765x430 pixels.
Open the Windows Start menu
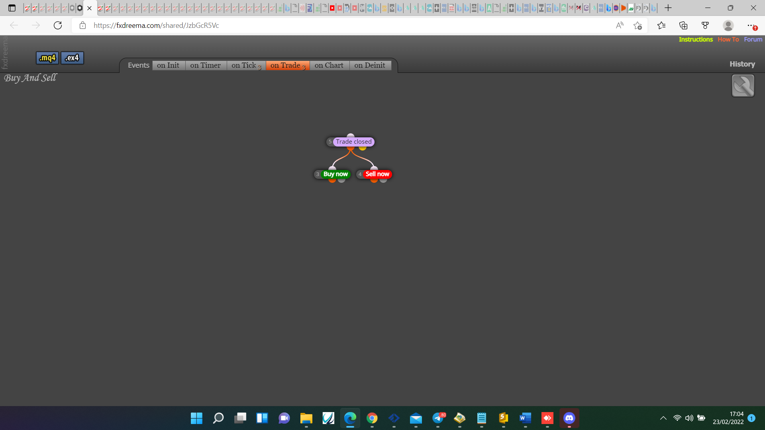click(196, 418)
